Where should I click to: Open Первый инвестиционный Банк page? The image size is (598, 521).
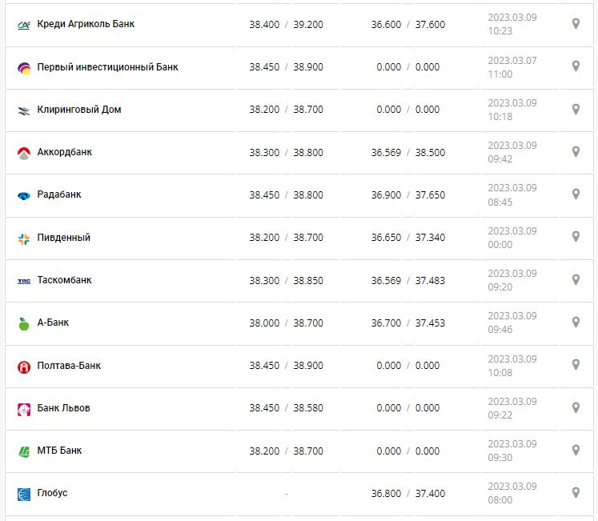coord(107,67)
